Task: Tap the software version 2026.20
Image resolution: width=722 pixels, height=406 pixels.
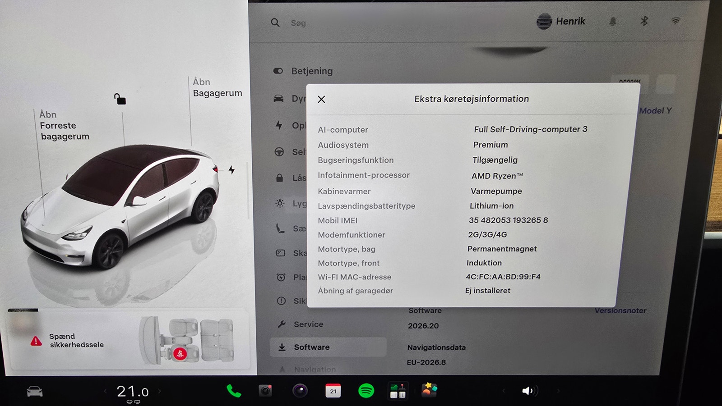Action: pyautogui.click(x=423, y=326)
